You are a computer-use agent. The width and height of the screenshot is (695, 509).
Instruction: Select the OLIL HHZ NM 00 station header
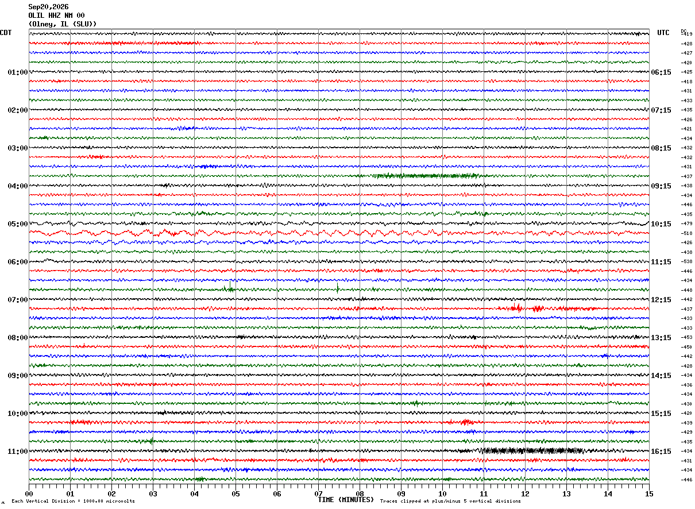point(56,16)
